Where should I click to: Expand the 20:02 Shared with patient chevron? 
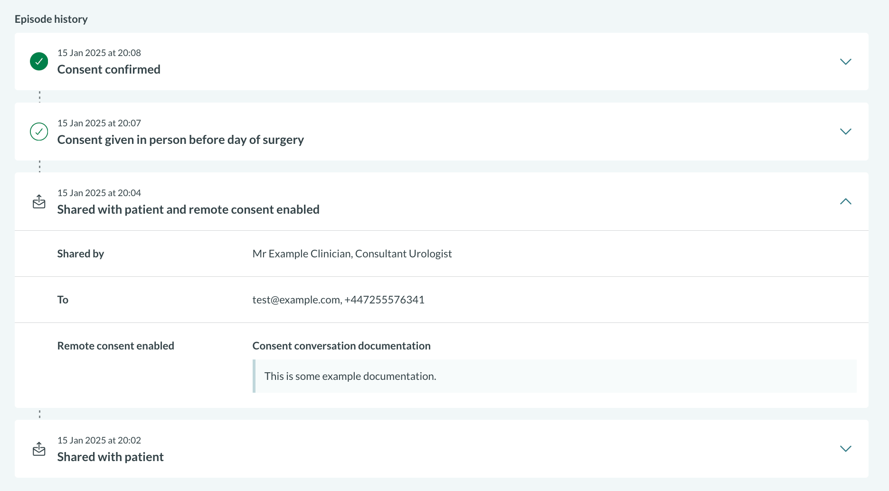coord(845,449)
